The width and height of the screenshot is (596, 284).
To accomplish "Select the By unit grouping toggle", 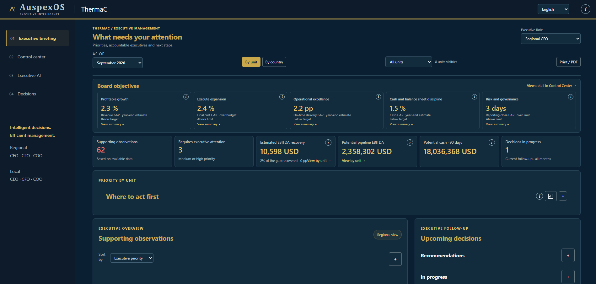I will pyautogui.click(x=251, y=62).
